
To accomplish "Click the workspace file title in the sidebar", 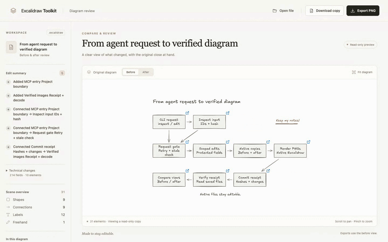I will pos(38,47).
